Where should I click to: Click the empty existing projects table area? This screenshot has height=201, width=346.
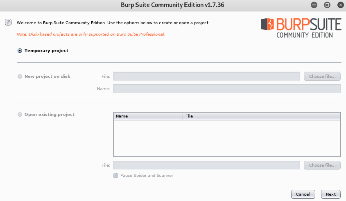(227, 138)
